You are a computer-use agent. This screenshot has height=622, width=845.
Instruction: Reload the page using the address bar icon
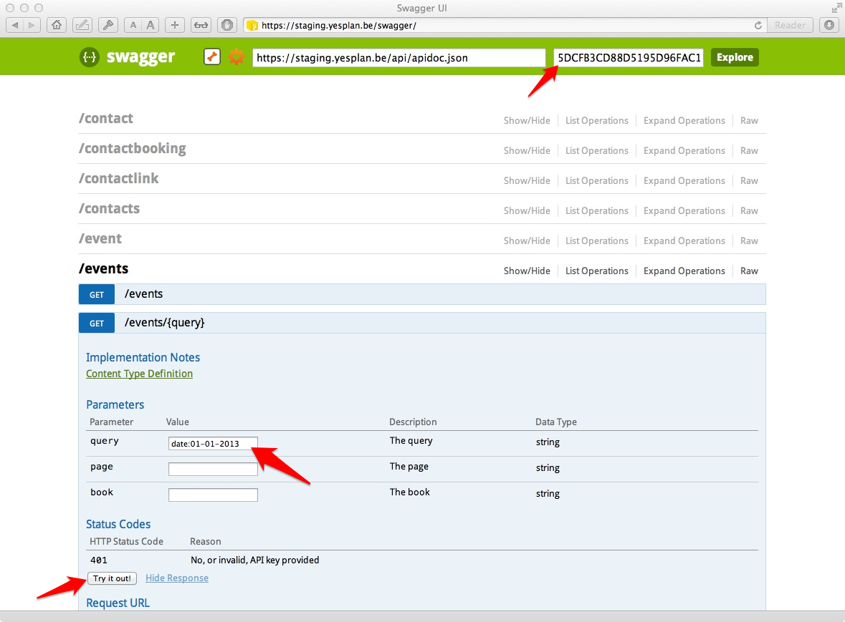[x=758, y=25]
